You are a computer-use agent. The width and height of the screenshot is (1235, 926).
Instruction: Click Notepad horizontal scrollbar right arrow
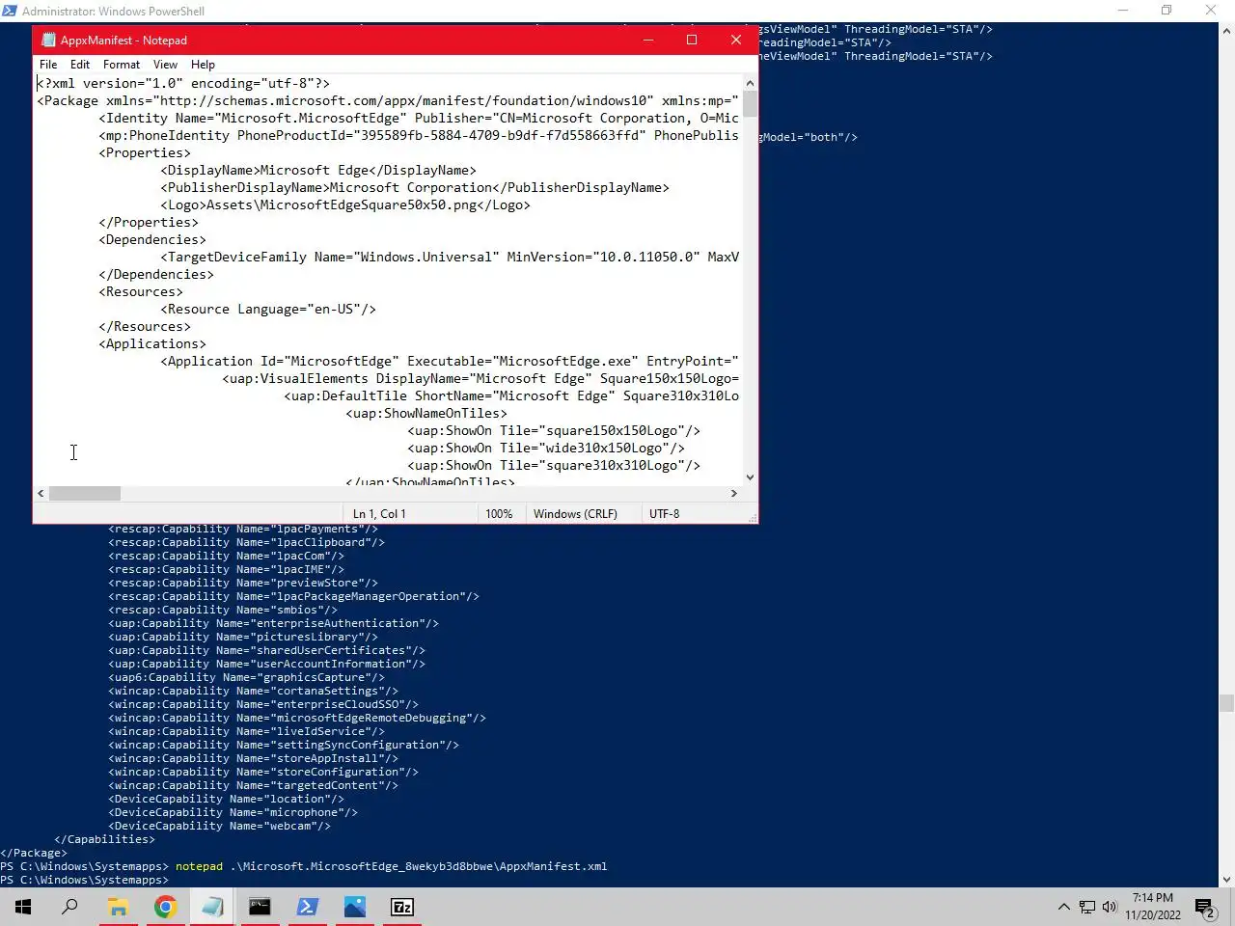click(733, 493)
